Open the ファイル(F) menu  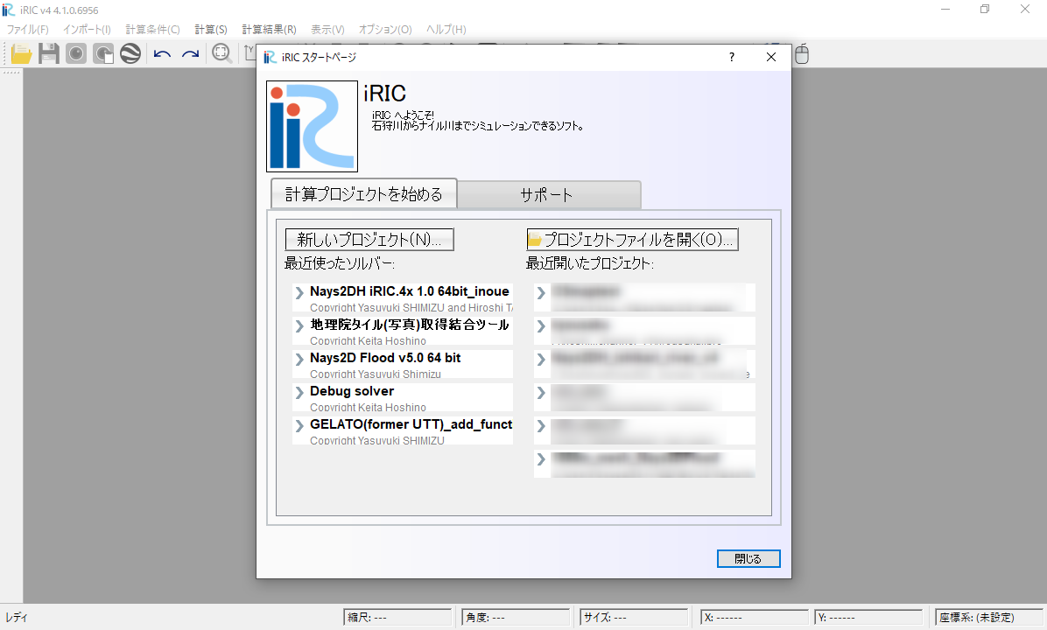[27, 30]
